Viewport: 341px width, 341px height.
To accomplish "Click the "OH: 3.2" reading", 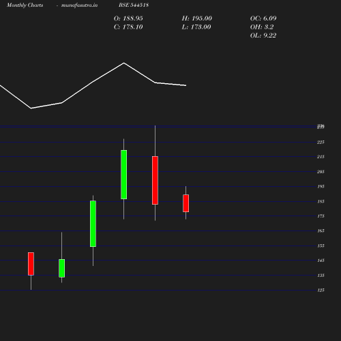I will [x=262, y=27].
